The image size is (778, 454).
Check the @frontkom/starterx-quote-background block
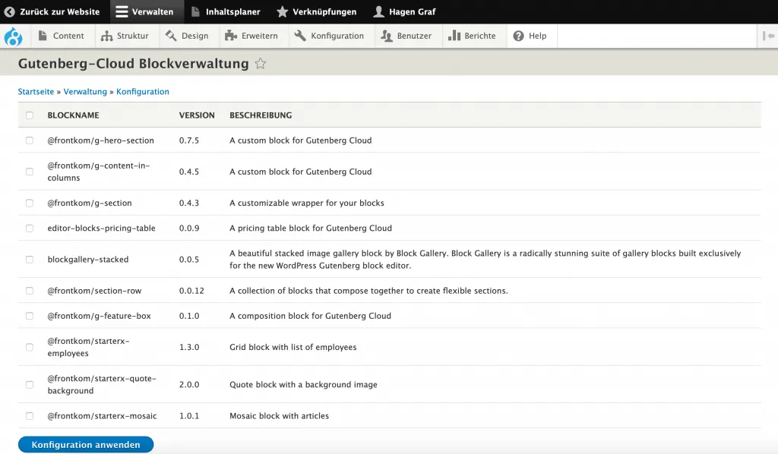(30, 385)
